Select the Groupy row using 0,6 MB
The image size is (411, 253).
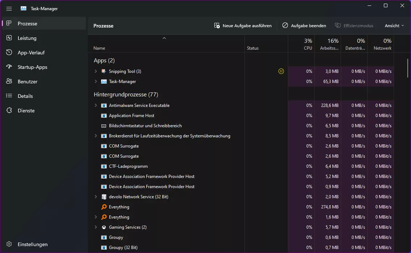click(241, 237)
